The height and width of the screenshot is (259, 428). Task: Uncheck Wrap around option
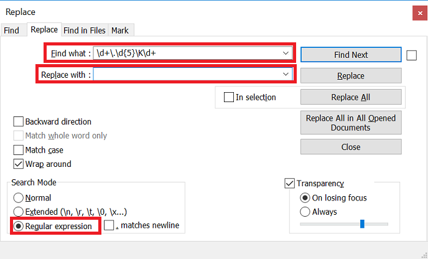18,164
